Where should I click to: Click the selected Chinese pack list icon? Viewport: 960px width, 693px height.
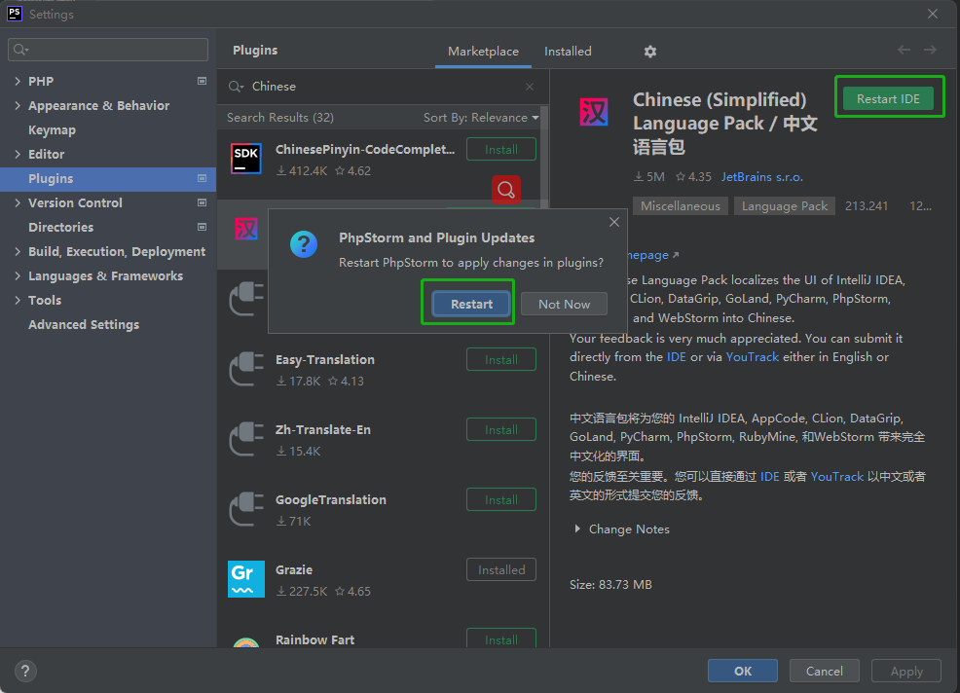(246, 229)
